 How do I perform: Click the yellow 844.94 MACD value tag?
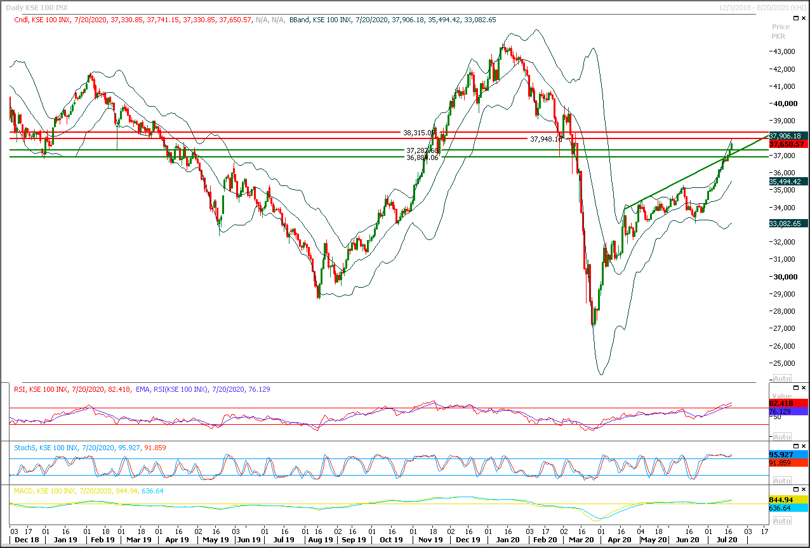click(788, 500)
